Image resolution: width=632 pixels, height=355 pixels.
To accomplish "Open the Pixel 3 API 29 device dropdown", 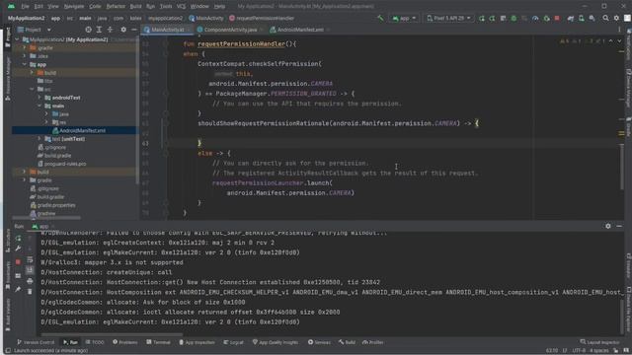I will click(x=448, y=18).
